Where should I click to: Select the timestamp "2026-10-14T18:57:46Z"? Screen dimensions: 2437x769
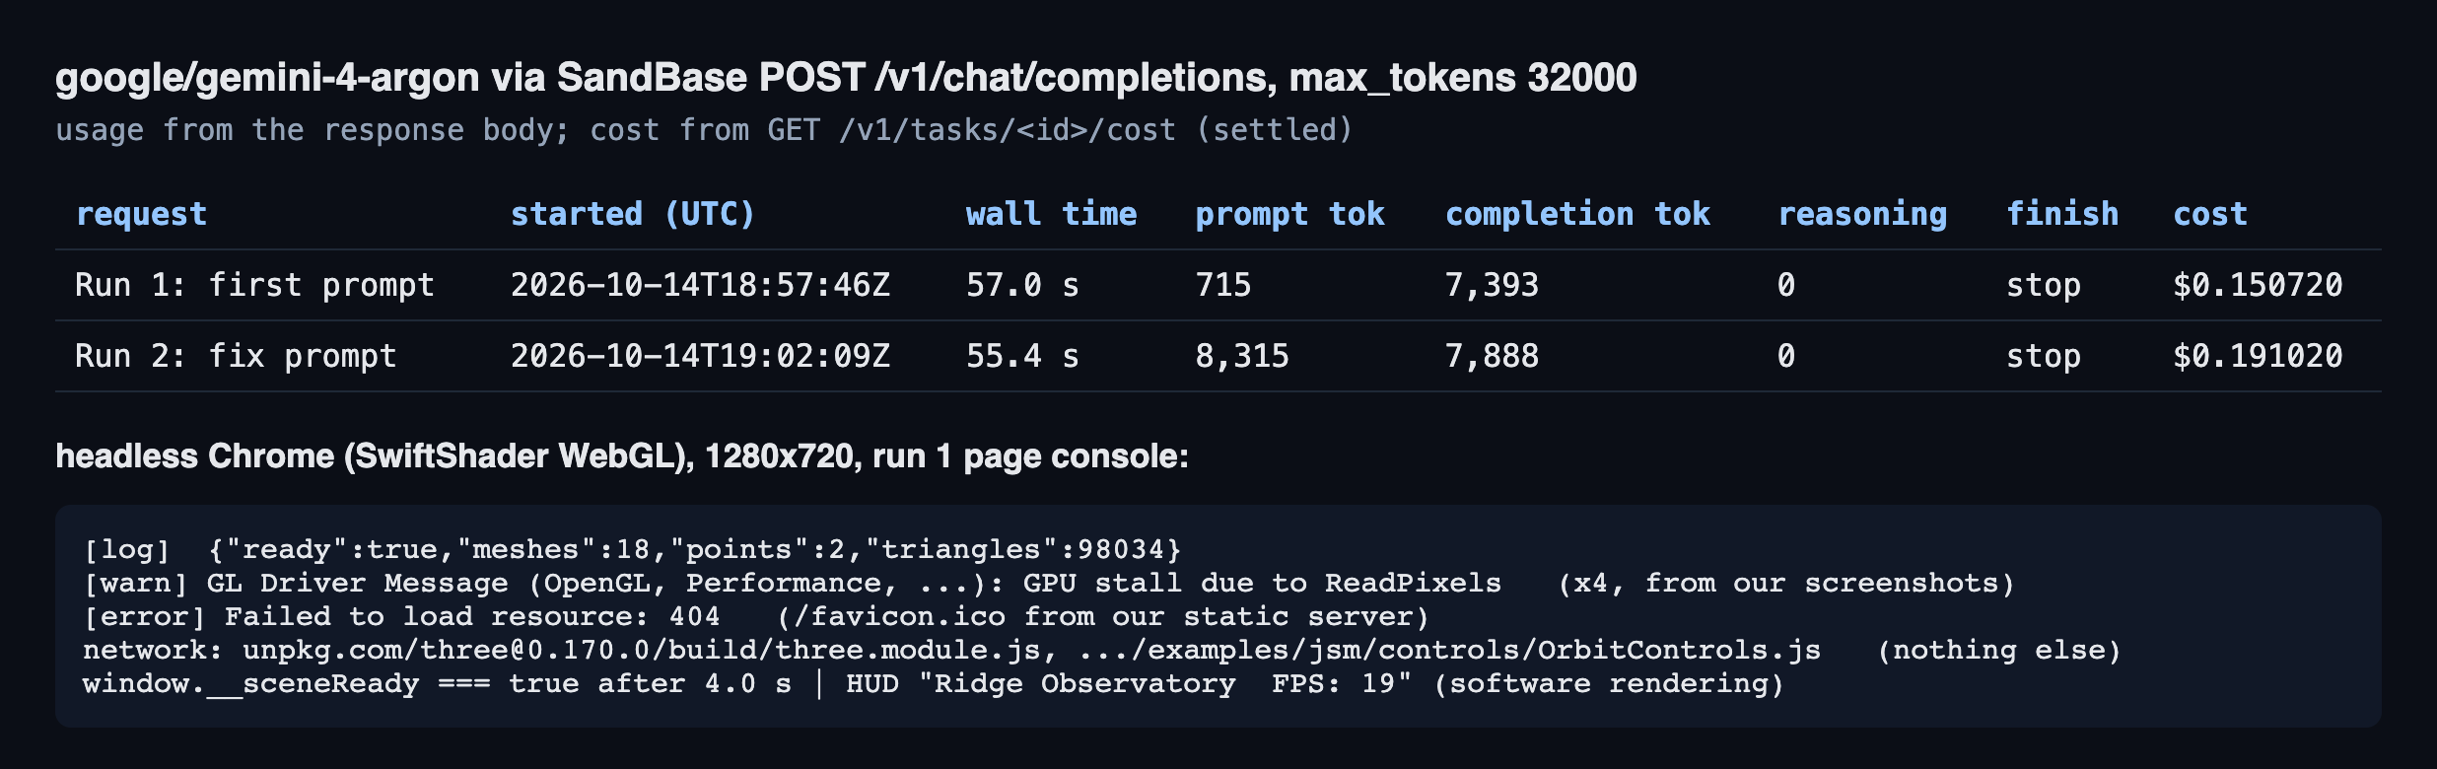700,285
